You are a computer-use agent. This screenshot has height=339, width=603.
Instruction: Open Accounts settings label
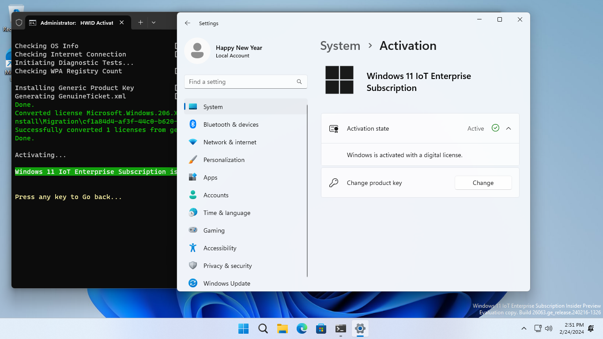point(216,195)
